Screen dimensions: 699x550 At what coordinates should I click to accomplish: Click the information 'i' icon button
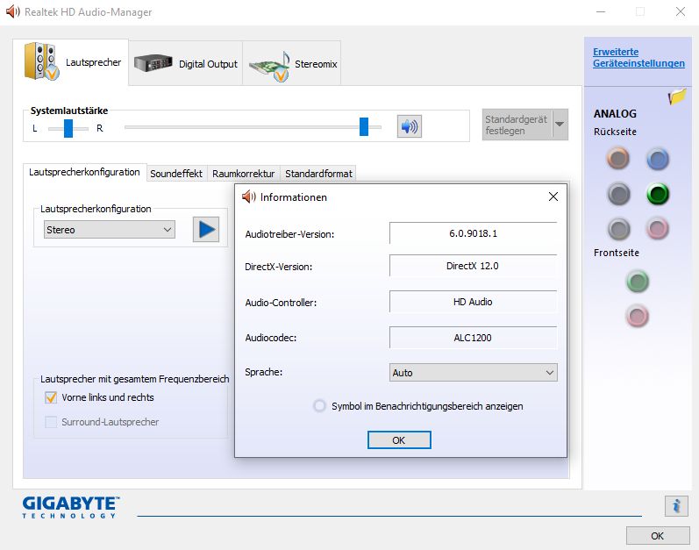676,506
